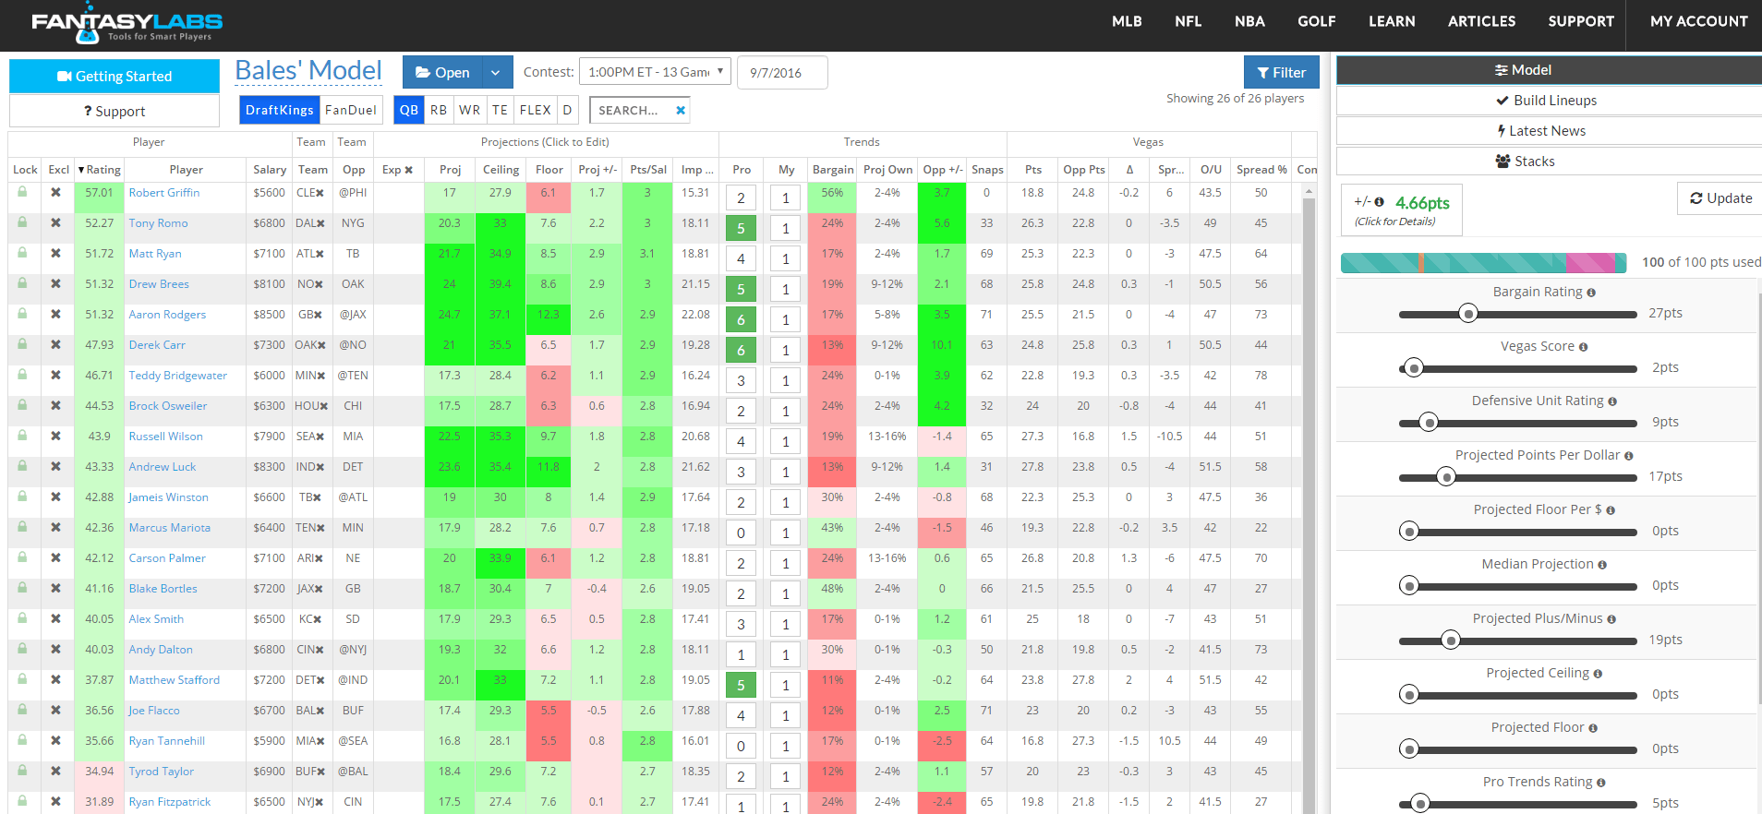Click the date field 9/7/2016
This screenshot has width=1762, height=814.
tap(782, 72)
